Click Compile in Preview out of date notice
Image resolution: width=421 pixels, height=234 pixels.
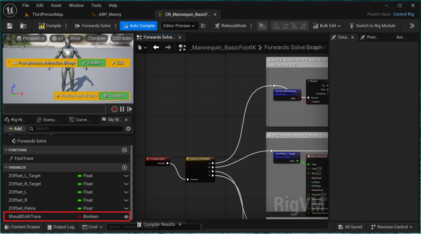click(114, 96)
